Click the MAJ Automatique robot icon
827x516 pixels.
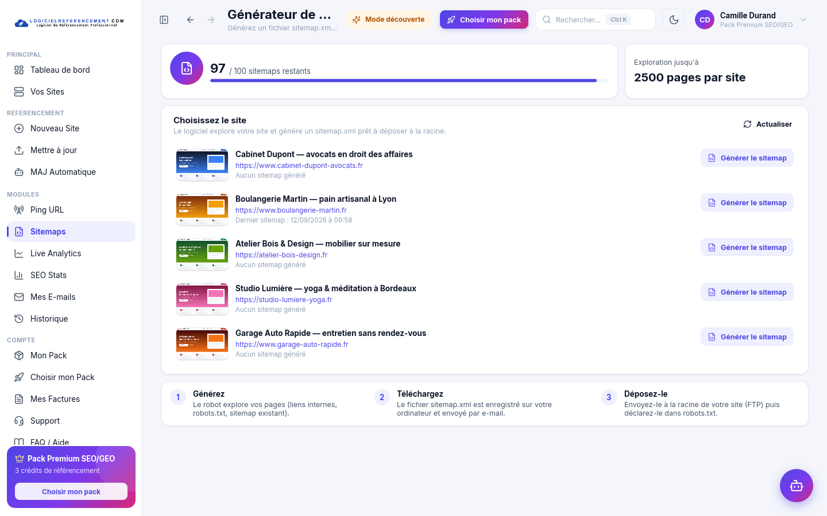pos(19,172)
